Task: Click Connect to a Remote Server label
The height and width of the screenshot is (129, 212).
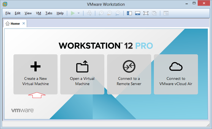Action: (129, 81)
